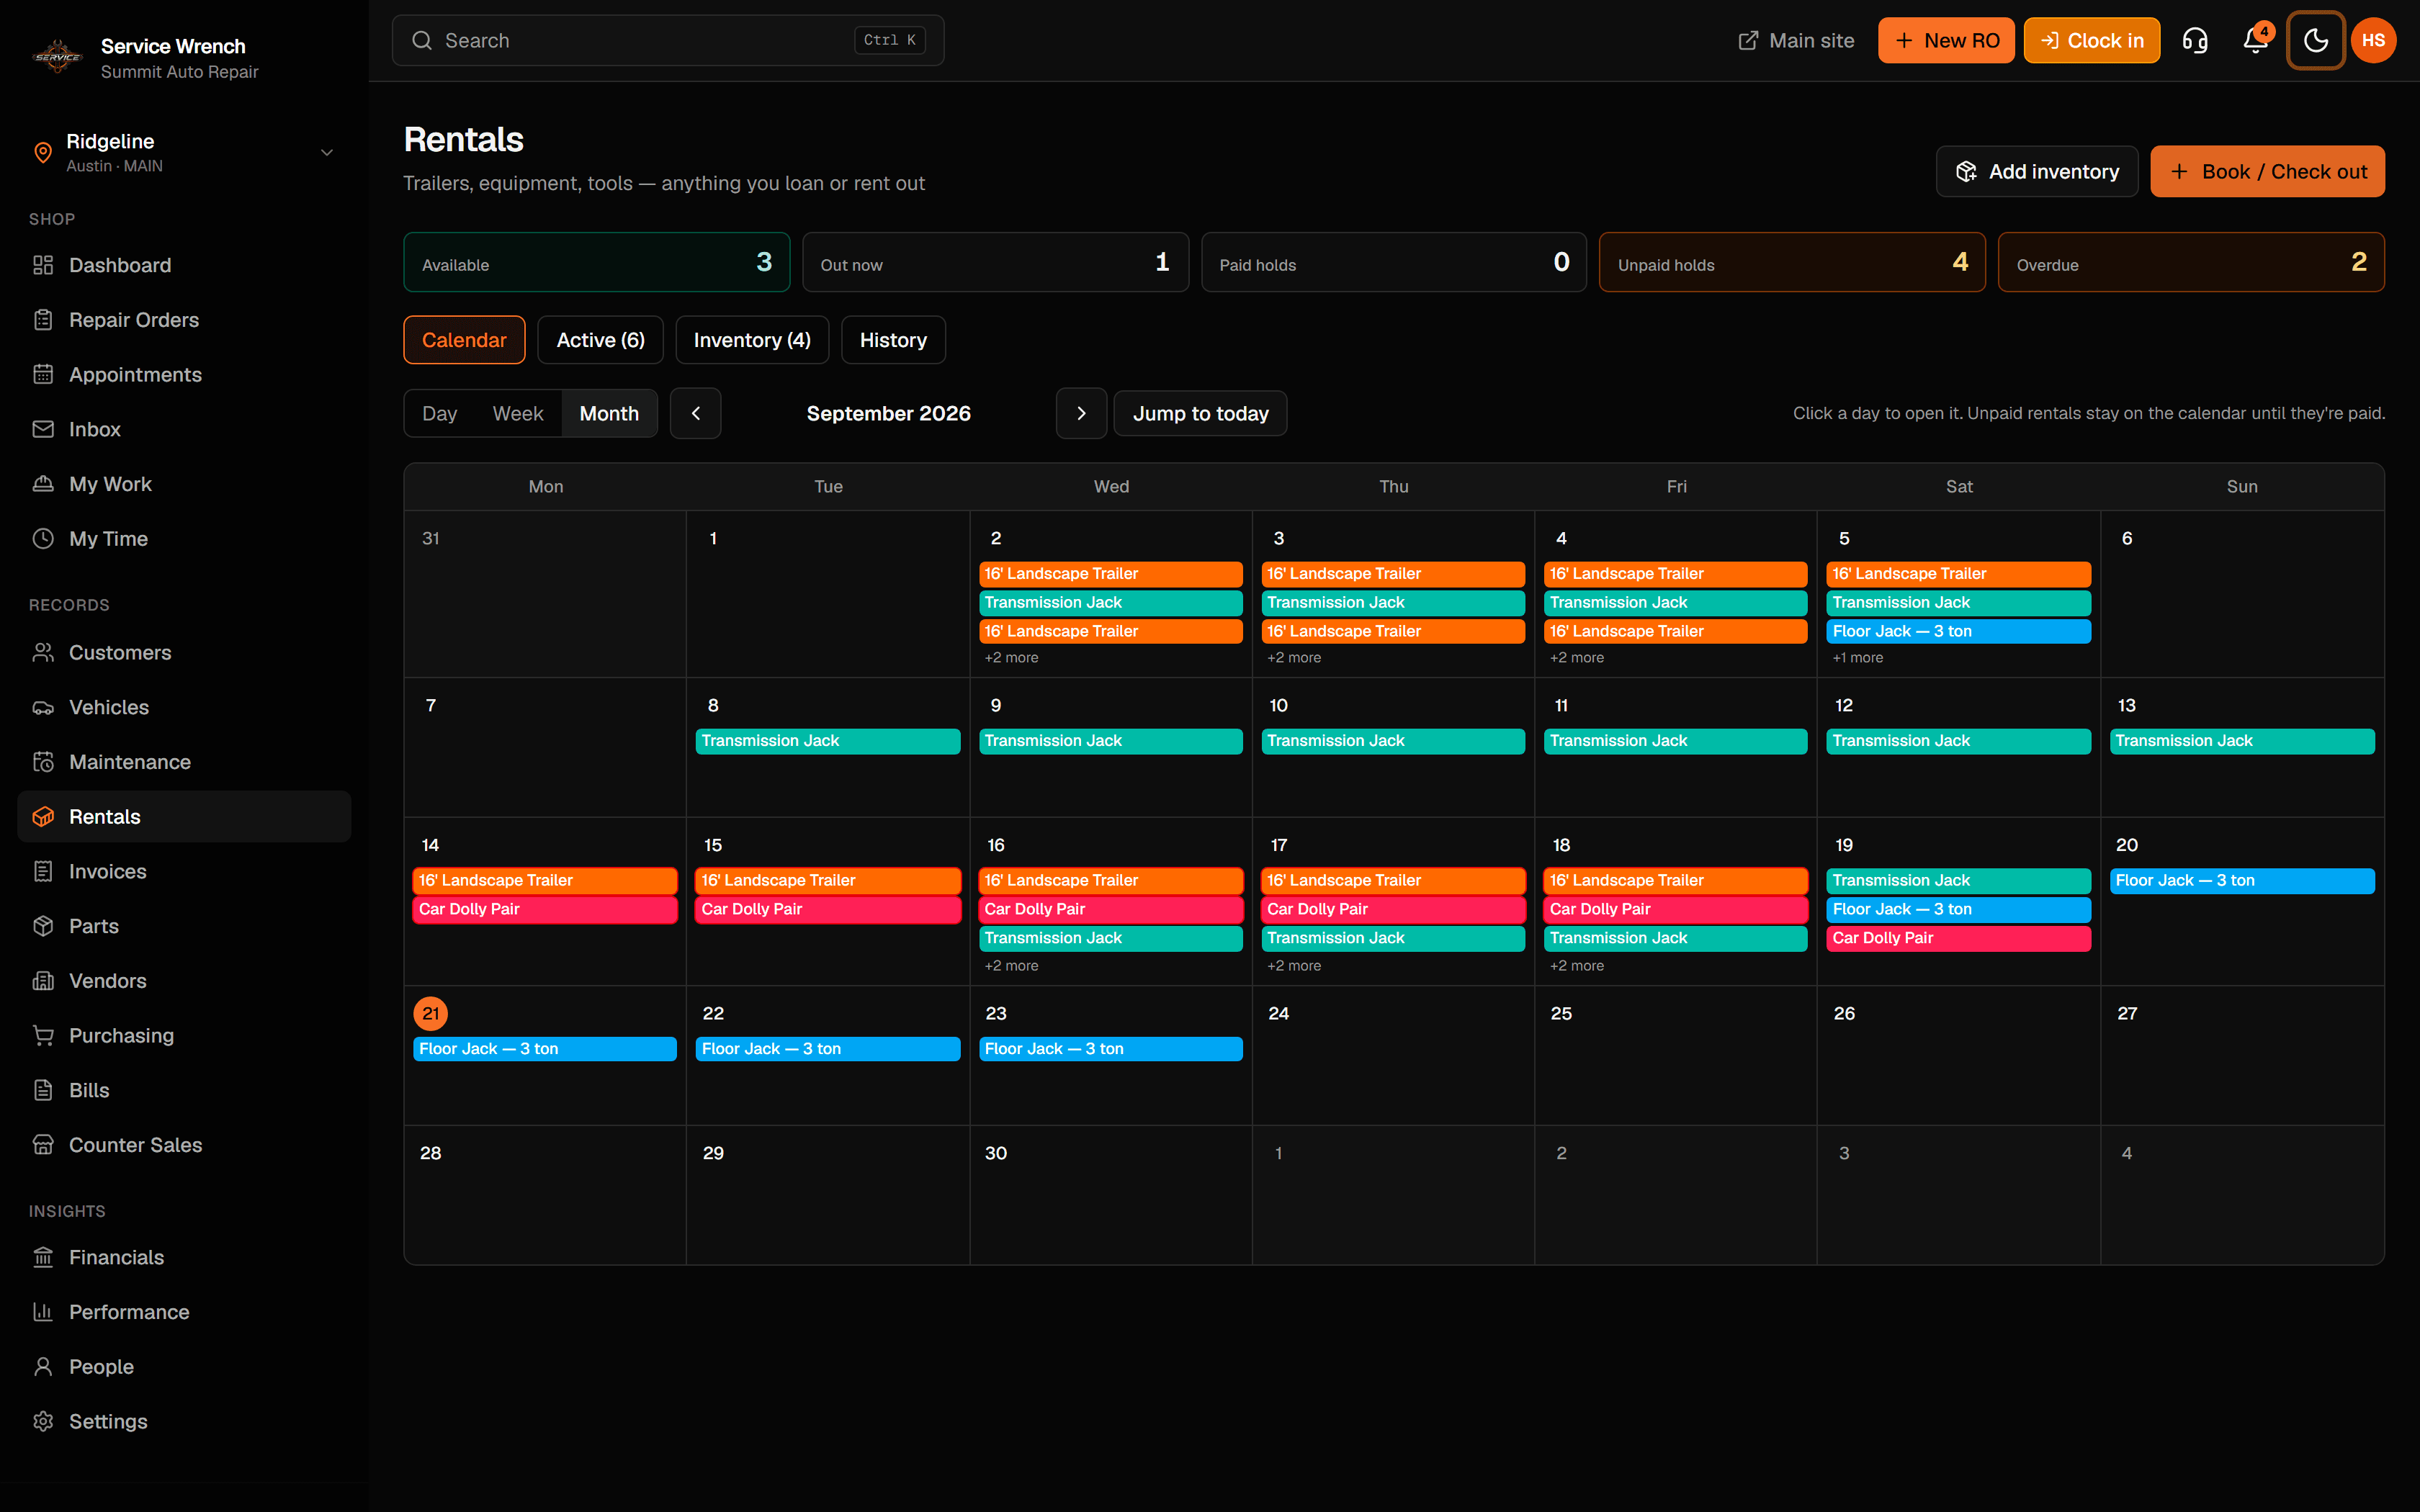Expand '+1 more' on September 5
The width and height of the screenshot is (2420, 1512).
pyautogui.click(x=1858, y=658)
